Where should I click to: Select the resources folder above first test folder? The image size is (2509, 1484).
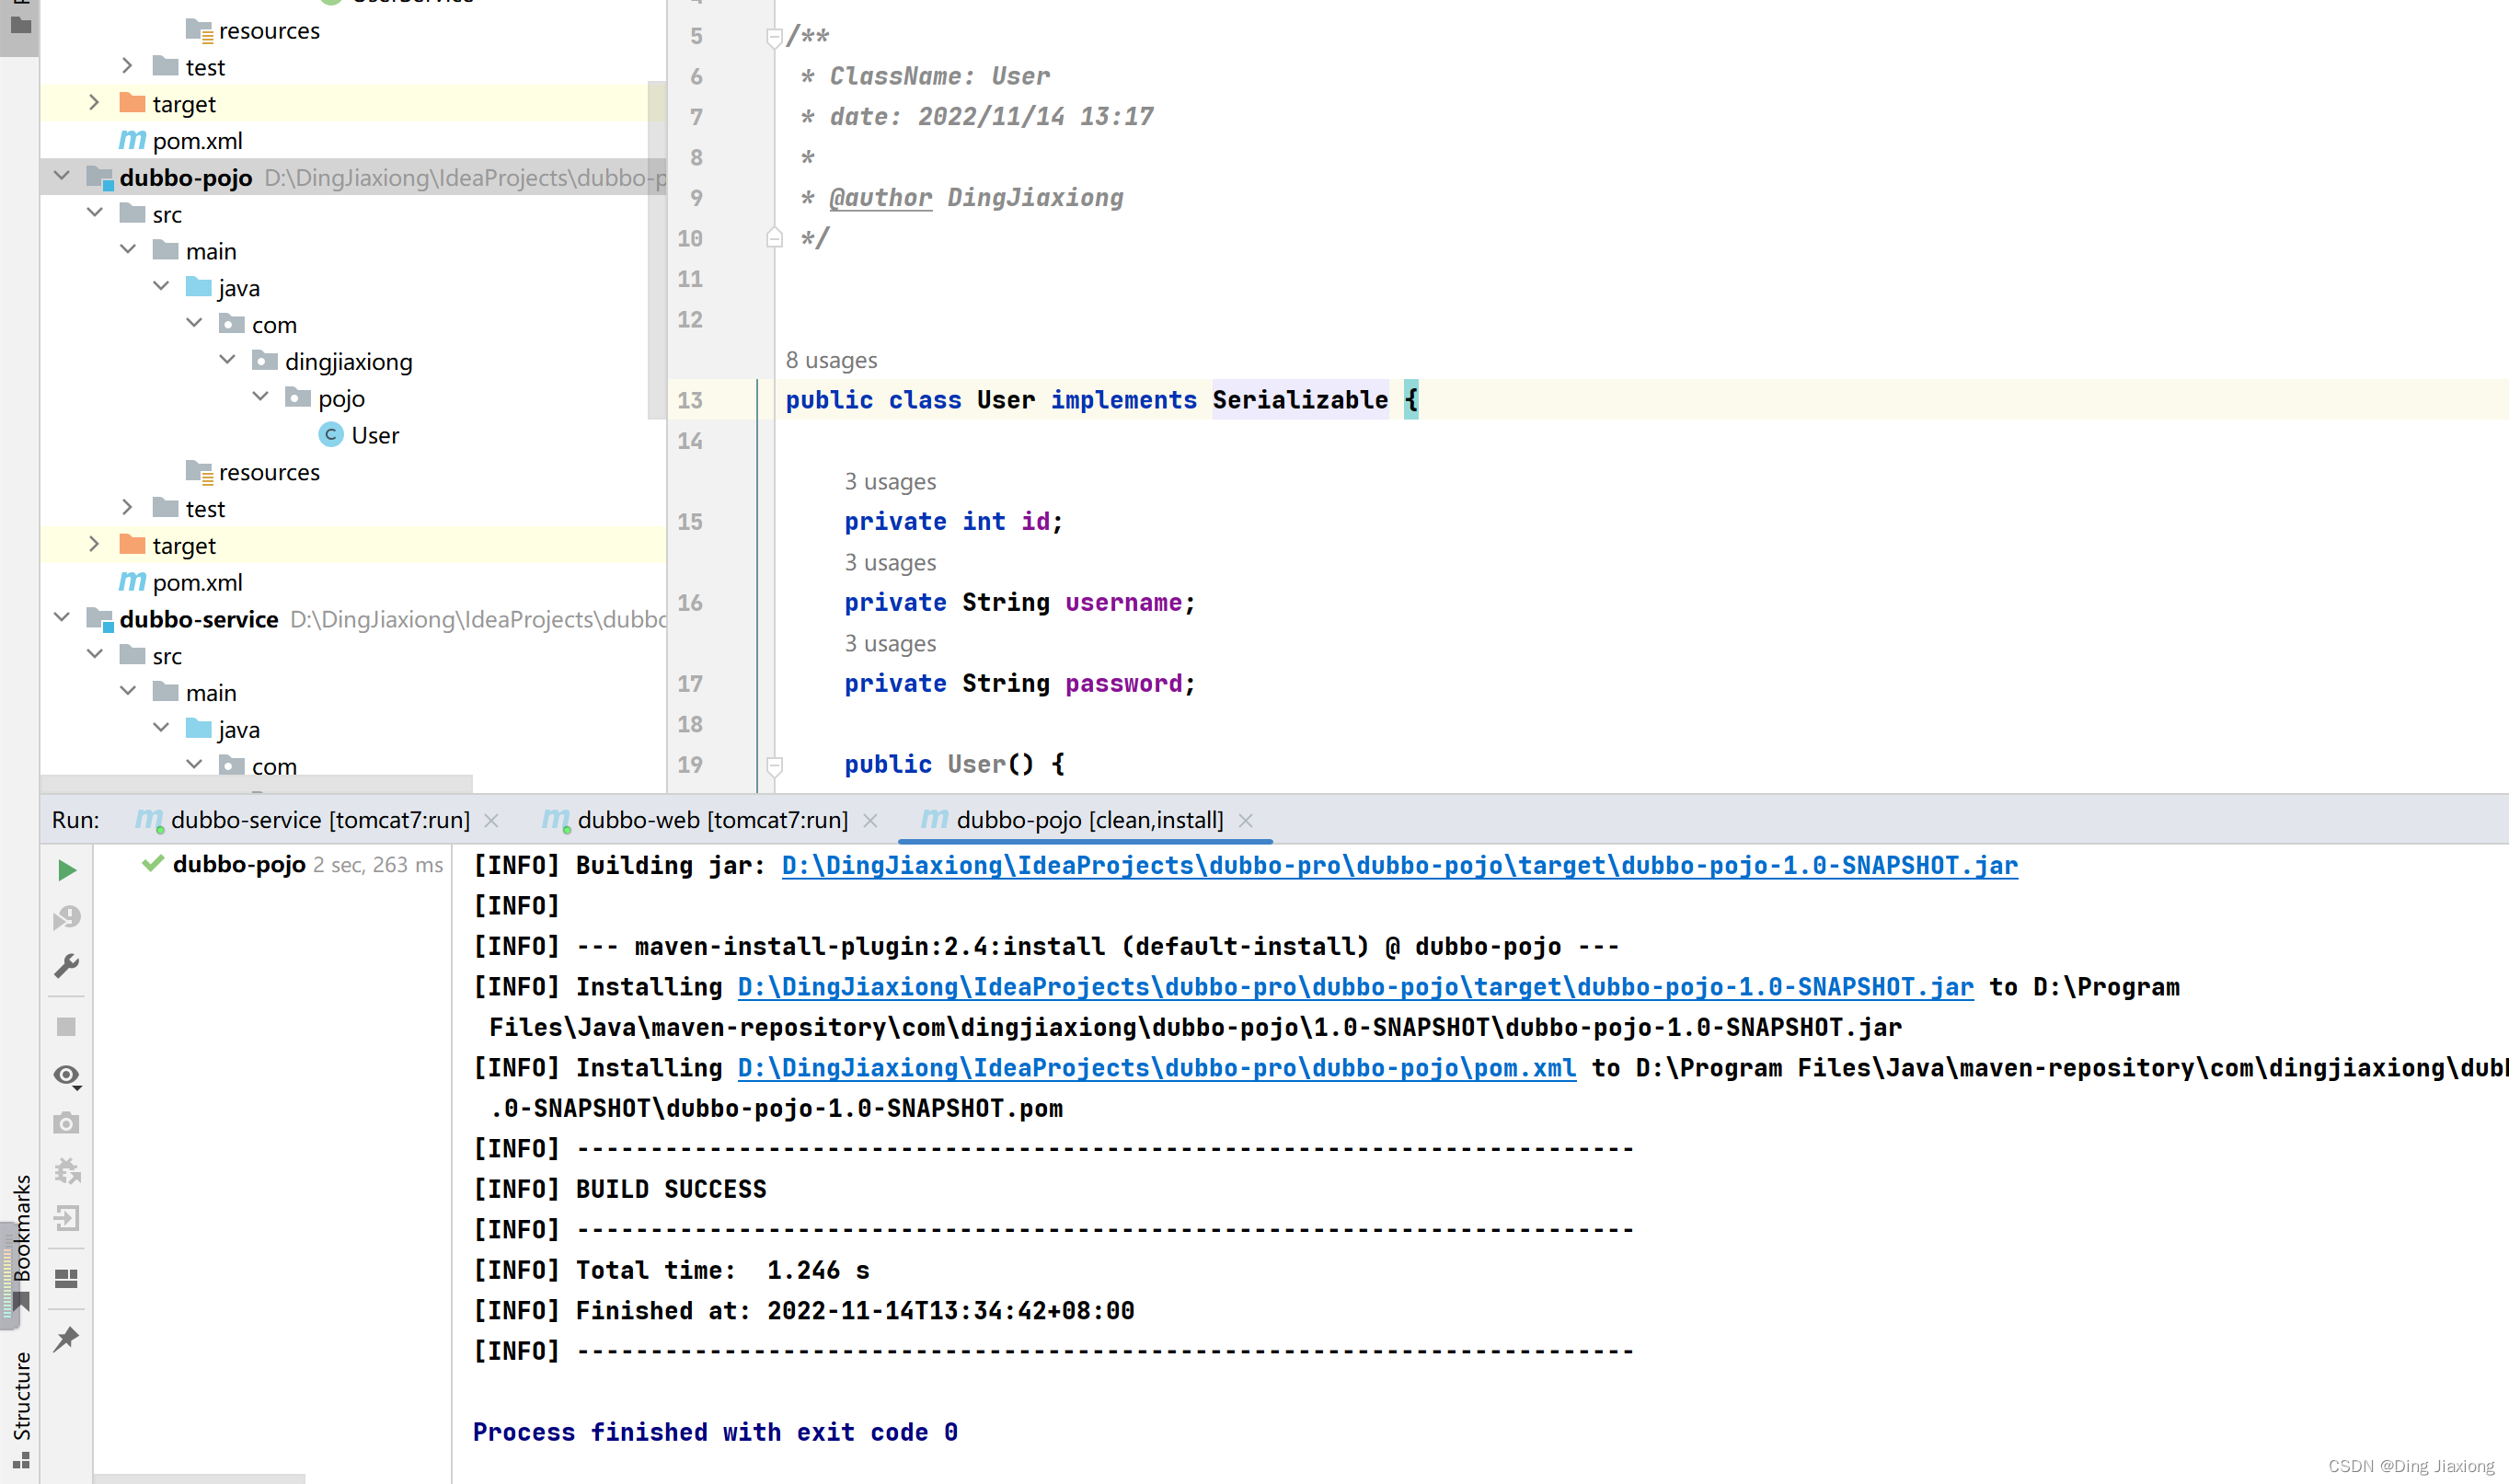point(253,31)
